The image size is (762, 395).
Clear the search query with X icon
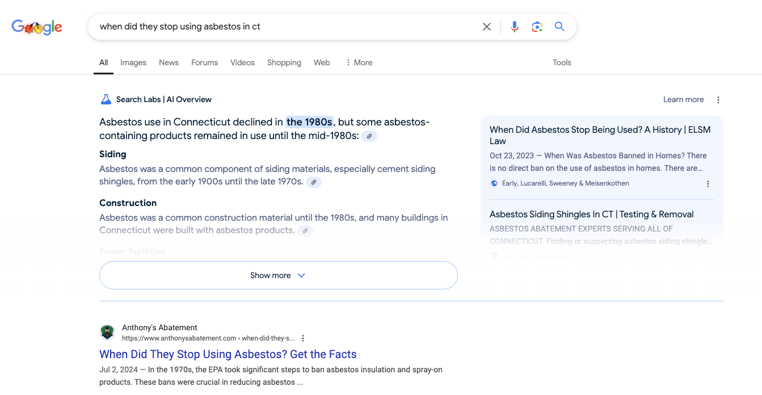[487, 27]
